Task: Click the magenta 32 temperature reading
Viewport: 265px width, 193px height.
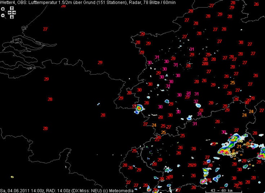Action: (196, 101)
